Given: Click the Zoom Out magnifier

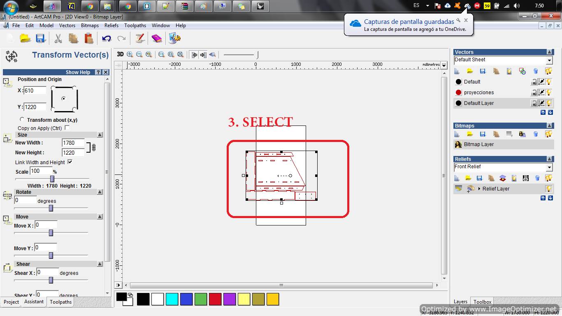Looking at the screenshot, I should click(x=139, y=54).
